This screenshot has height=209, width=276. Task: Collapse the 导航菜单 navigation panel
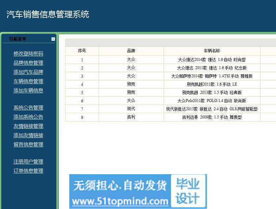(x=53, y=39)
